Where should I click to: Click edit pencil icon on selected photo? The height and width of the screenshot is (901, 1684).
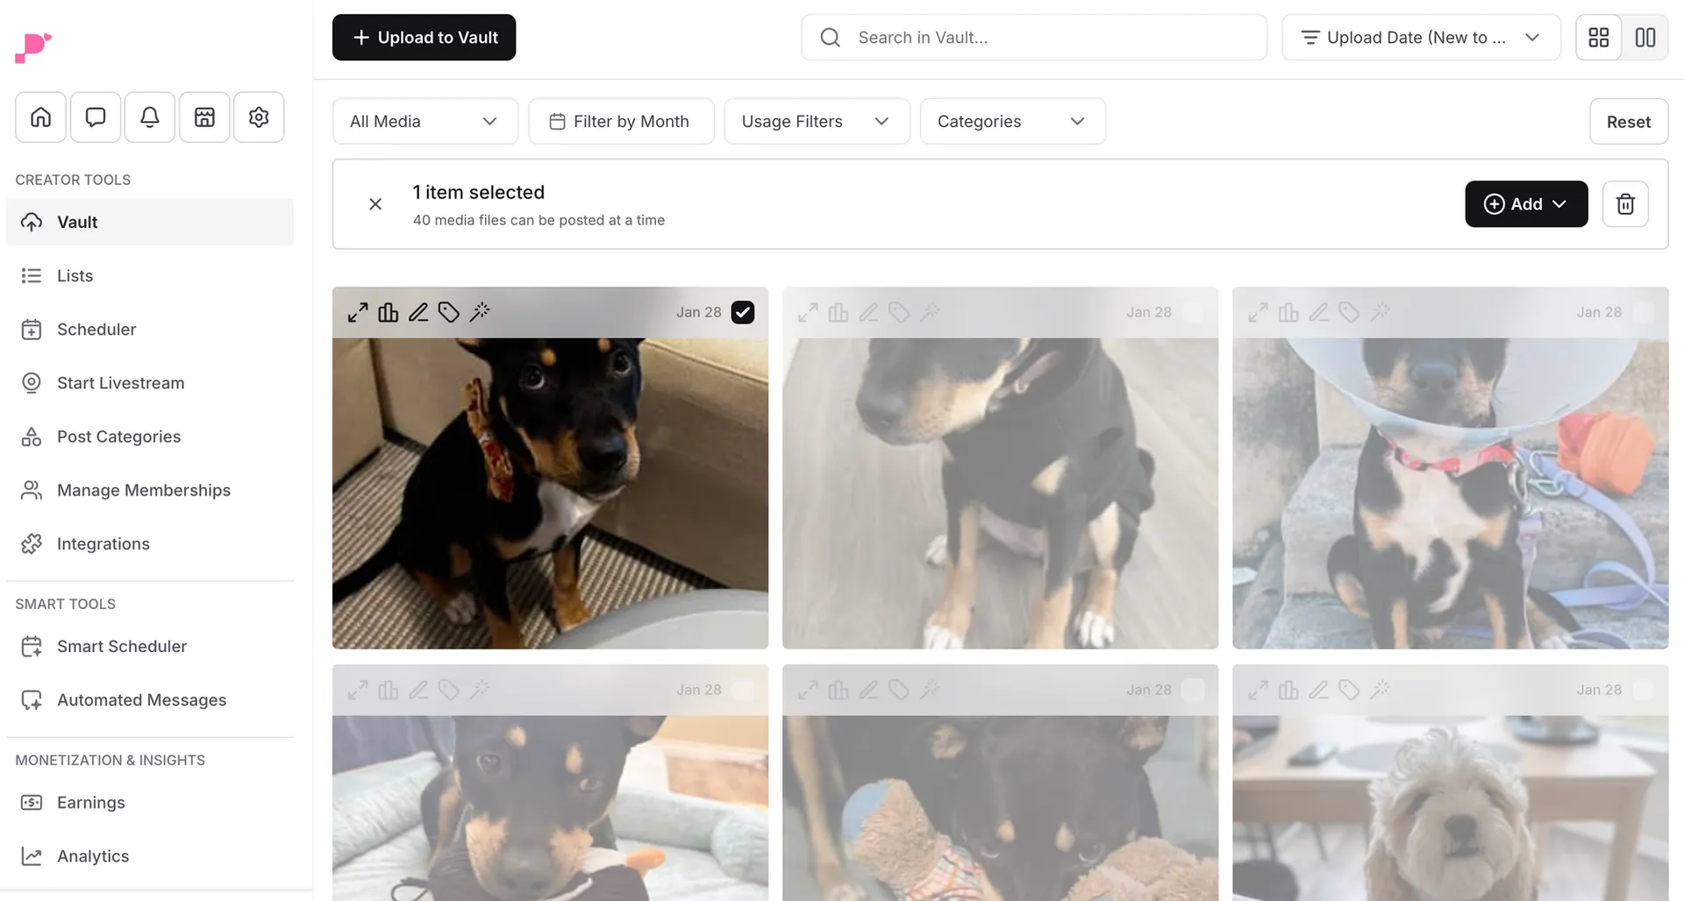pyautogui.click(x=418, y=312)
